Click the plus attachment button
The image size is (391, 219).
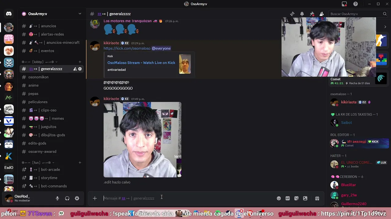(x=95, y=198)
